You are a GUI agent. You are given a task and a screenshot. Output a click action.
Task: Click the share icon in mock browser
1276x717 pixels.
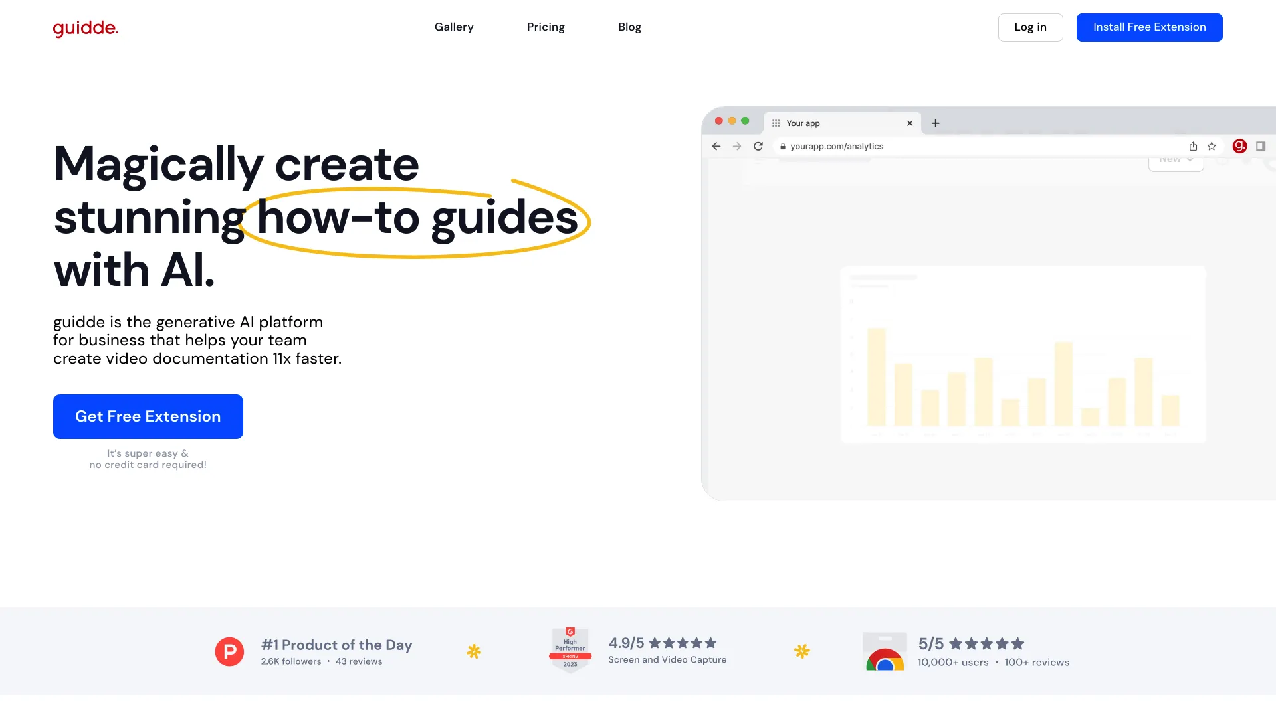tap(1193, 146)
